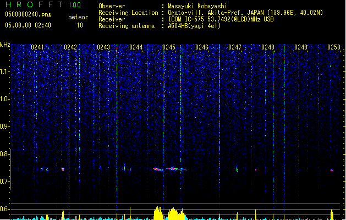Click the long red meteor echo just before 0245
Screen dimensions: 346x220
158,169
